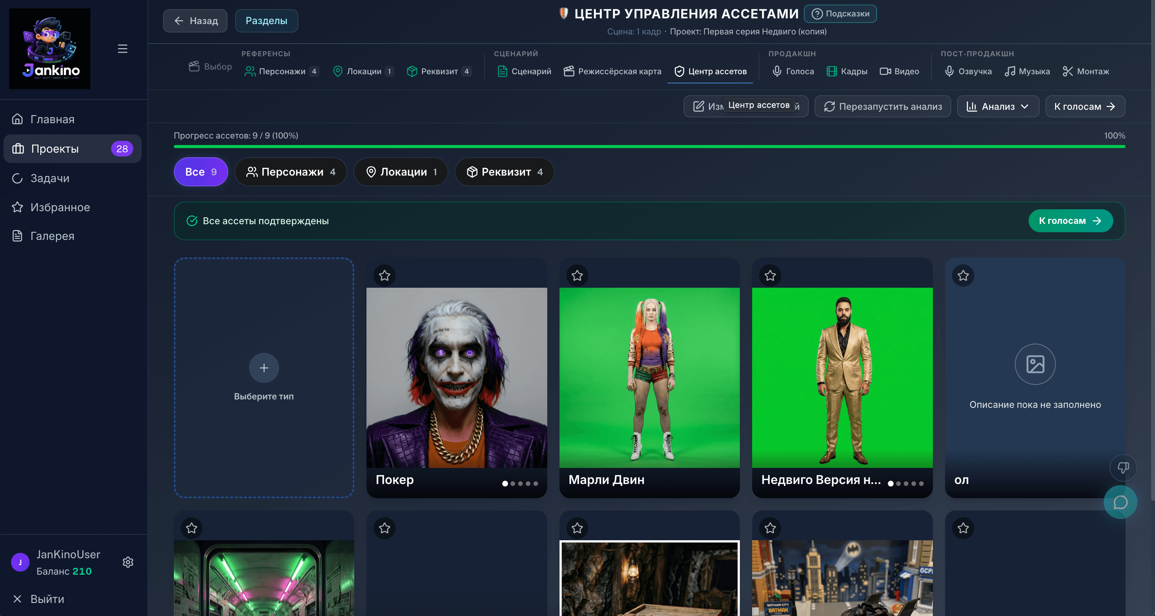Filter assets by Локации chip
This screenshot has height=616, width=1155.
tap(401, 171)
